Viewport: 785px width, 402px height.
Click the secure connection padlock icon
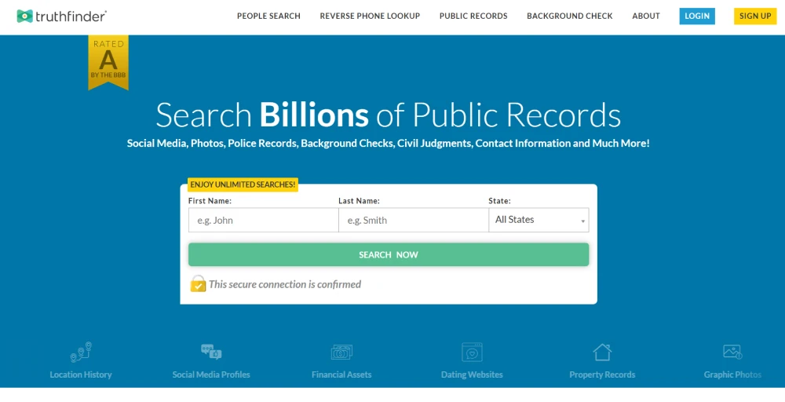(198, 283)
